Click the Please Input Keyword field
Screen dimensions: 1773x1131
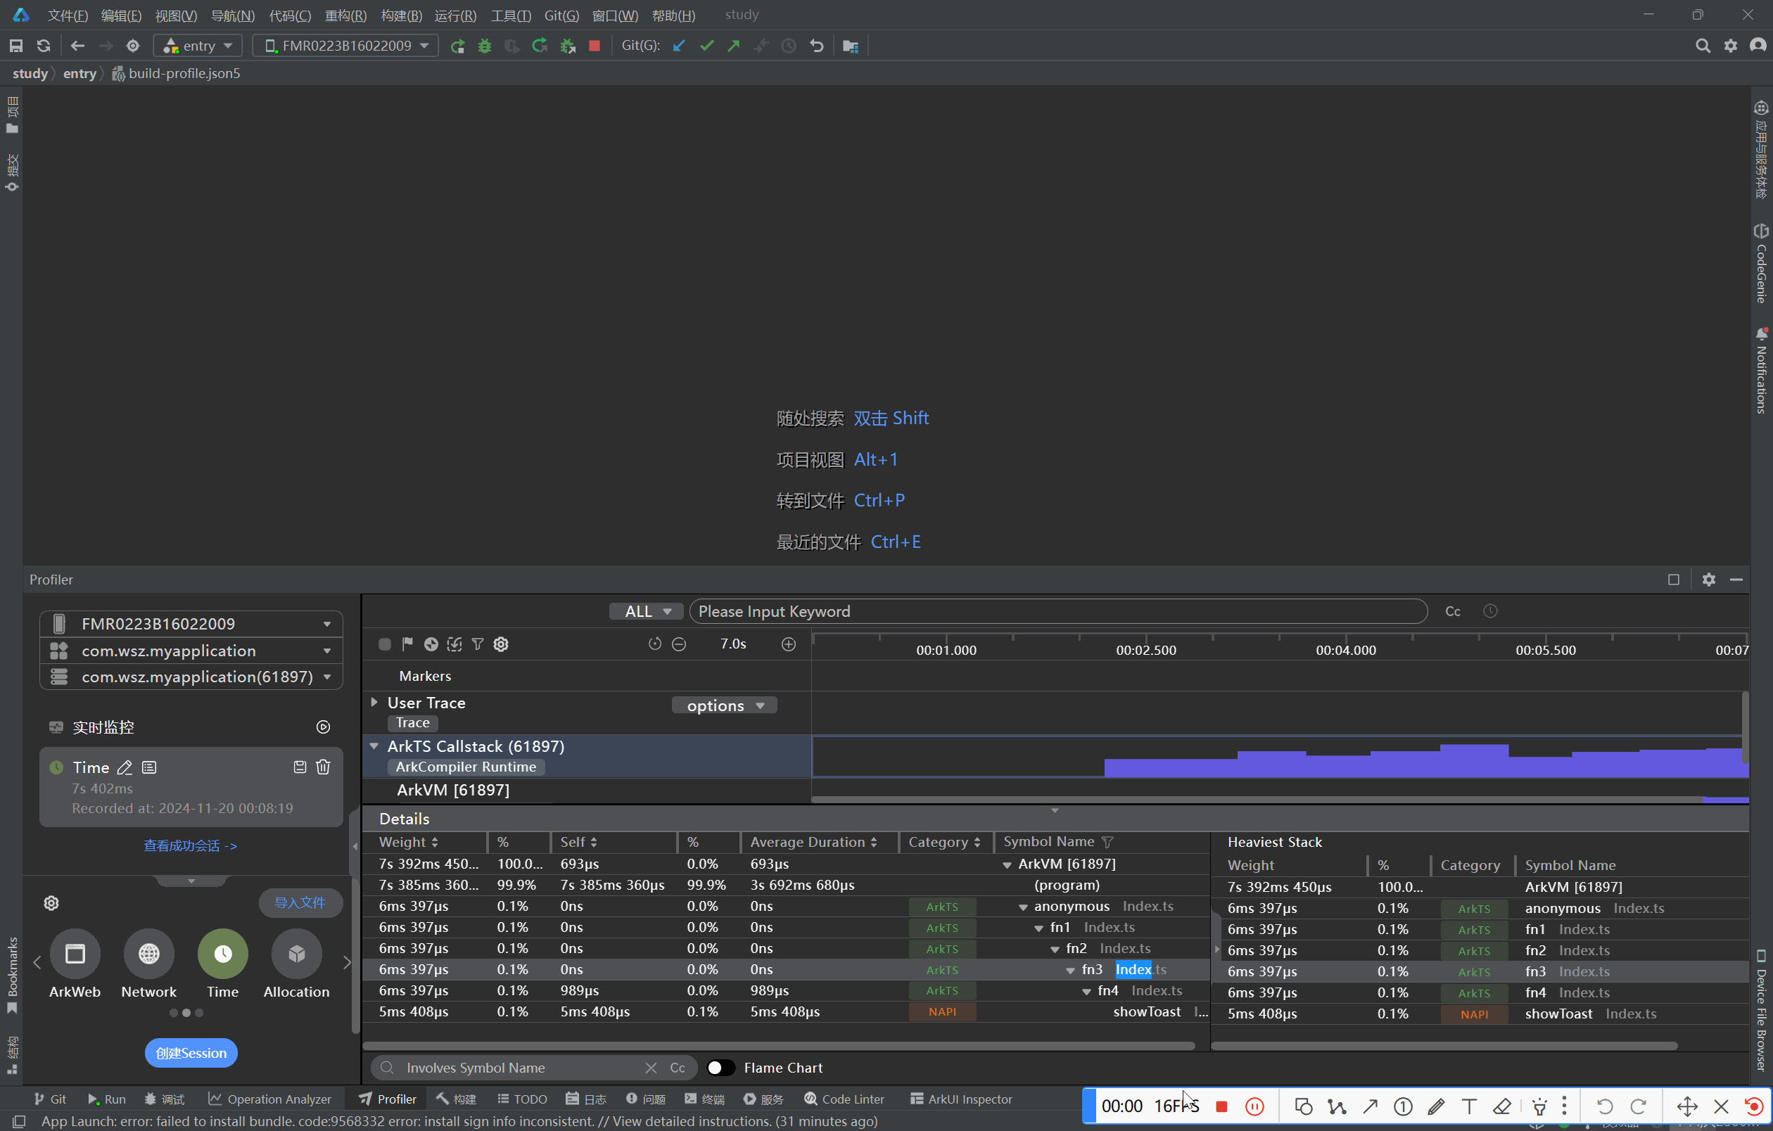[1057, 611]
